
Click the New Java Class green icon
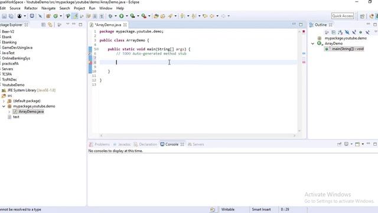56,16
